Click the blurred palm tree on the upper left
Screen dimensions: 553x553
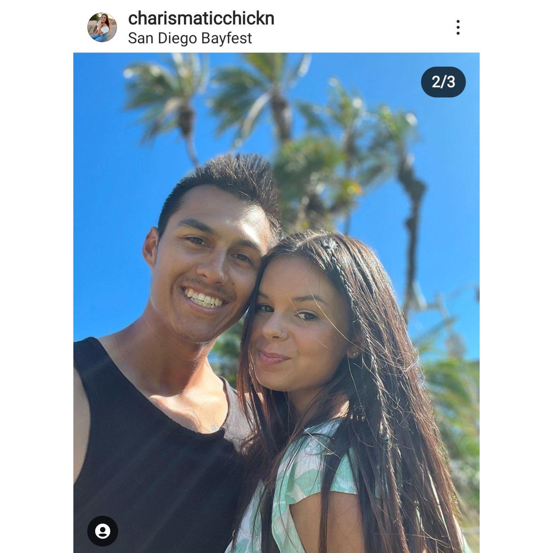click(166, 98)
